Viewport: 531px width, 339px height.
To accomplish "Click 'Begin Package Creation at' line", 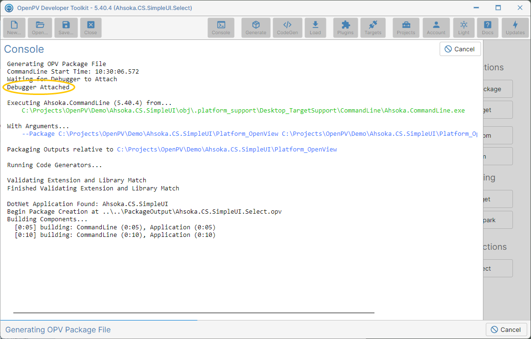I will click(x=144, y=212).
